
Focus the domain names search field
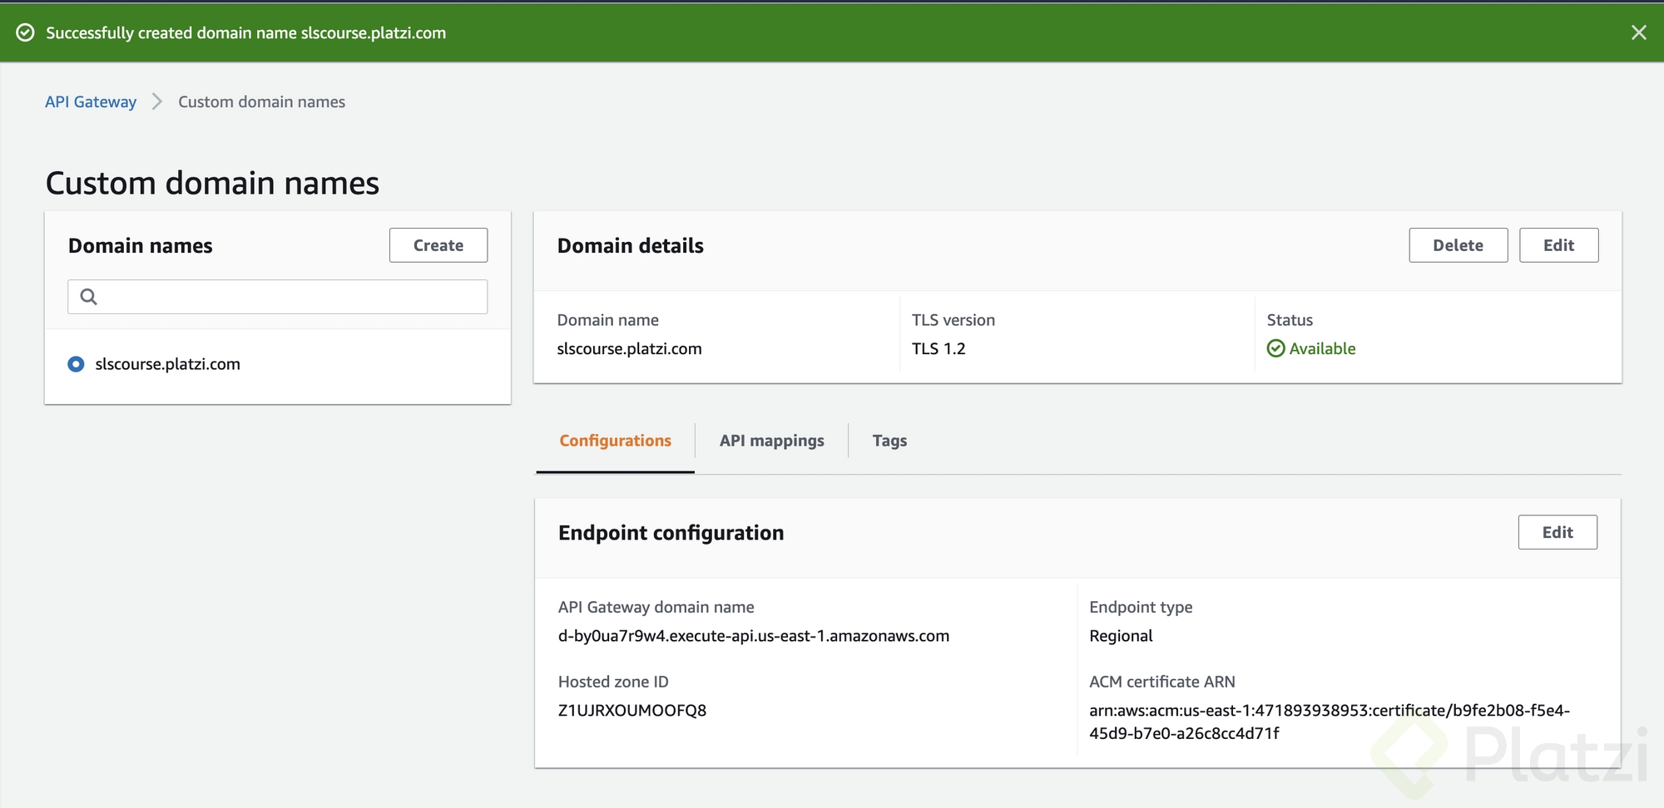point(277,297)
